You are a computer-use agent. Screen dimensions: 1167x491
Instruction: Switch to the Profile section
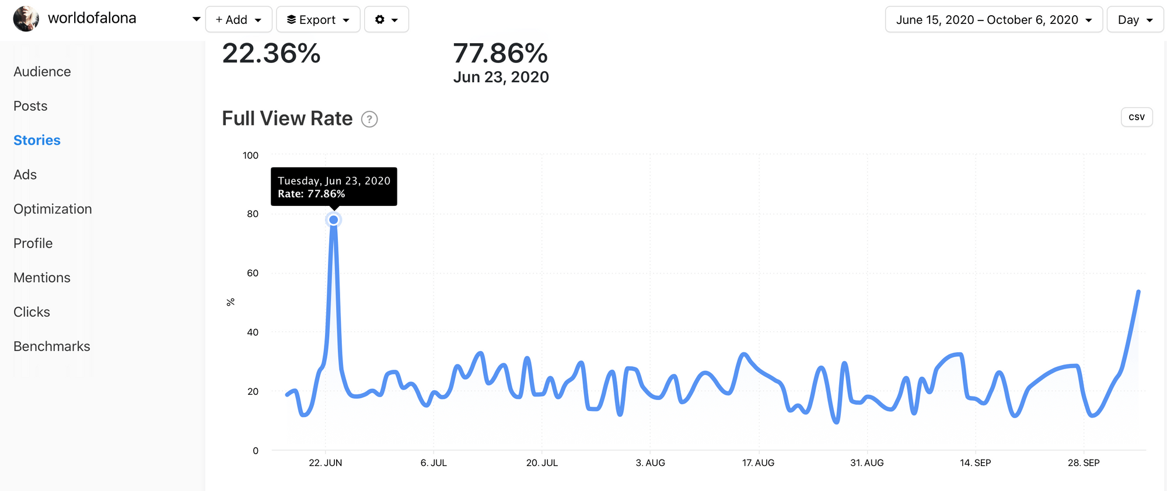pyautogui.click(x=33, y=244)
